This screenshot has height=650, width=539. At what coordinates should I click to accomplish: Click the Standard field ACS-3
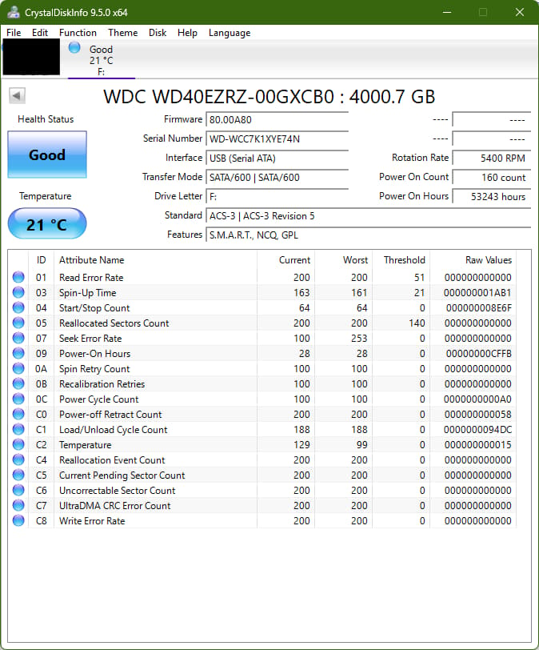[x=368, y=216]
